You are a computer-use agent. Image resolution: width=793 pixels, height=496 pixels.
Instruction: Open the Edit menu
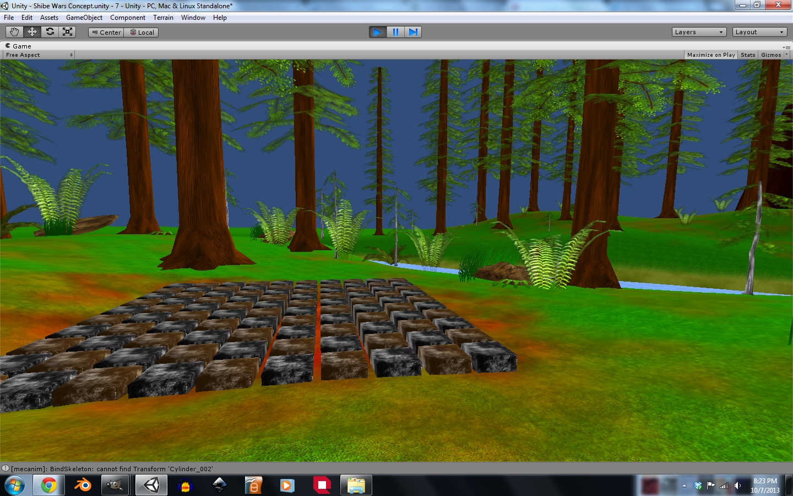coord(27,18)
